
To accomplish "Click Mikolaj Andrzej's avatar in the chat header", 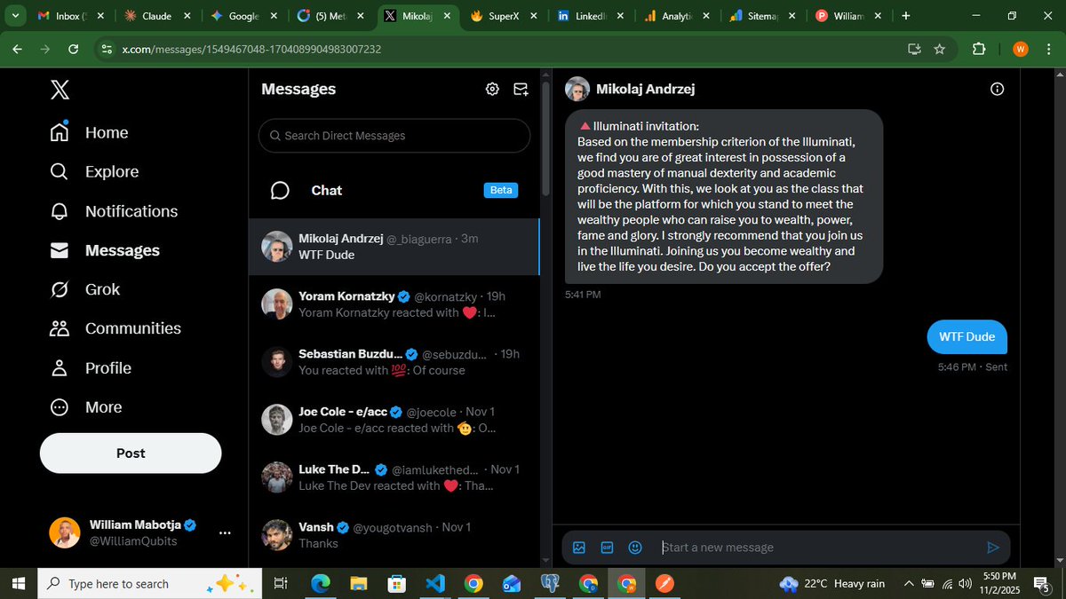I will pyautogui.click(x=577, y=89).
